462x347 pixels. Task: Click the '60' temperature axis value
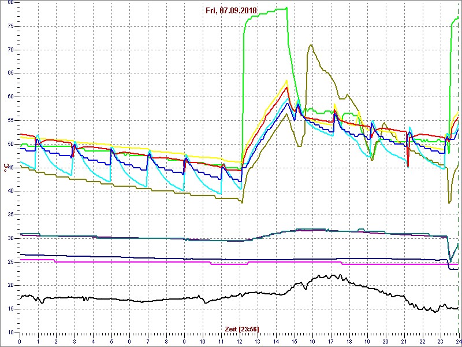(10, 97)
